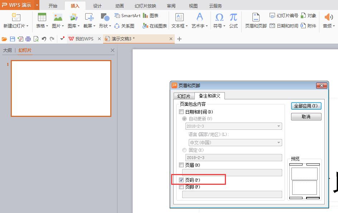Switch to the 大纲 outline pane tab
The height and width of the screenshot is (213, 338).
[7, 50]
